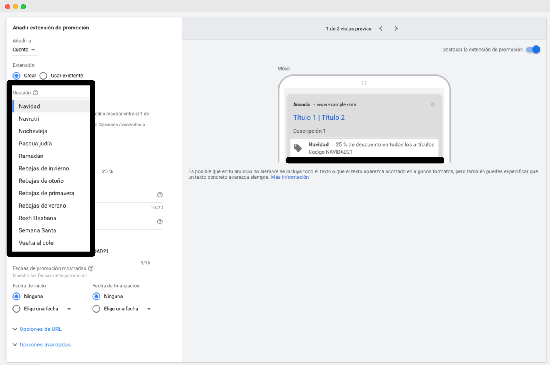The image size is (550, 365).
Task: Select Pascua judía occasion
Action: coord(51,144)
